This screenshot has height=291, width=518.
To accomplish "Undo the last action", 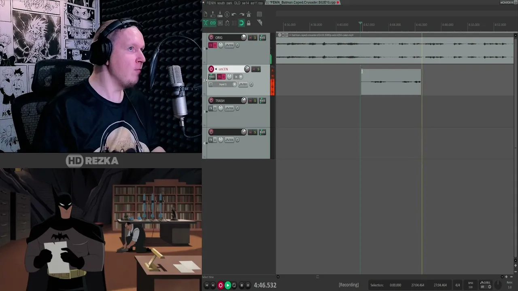I will pyautogui.click(x=234, y=15).
